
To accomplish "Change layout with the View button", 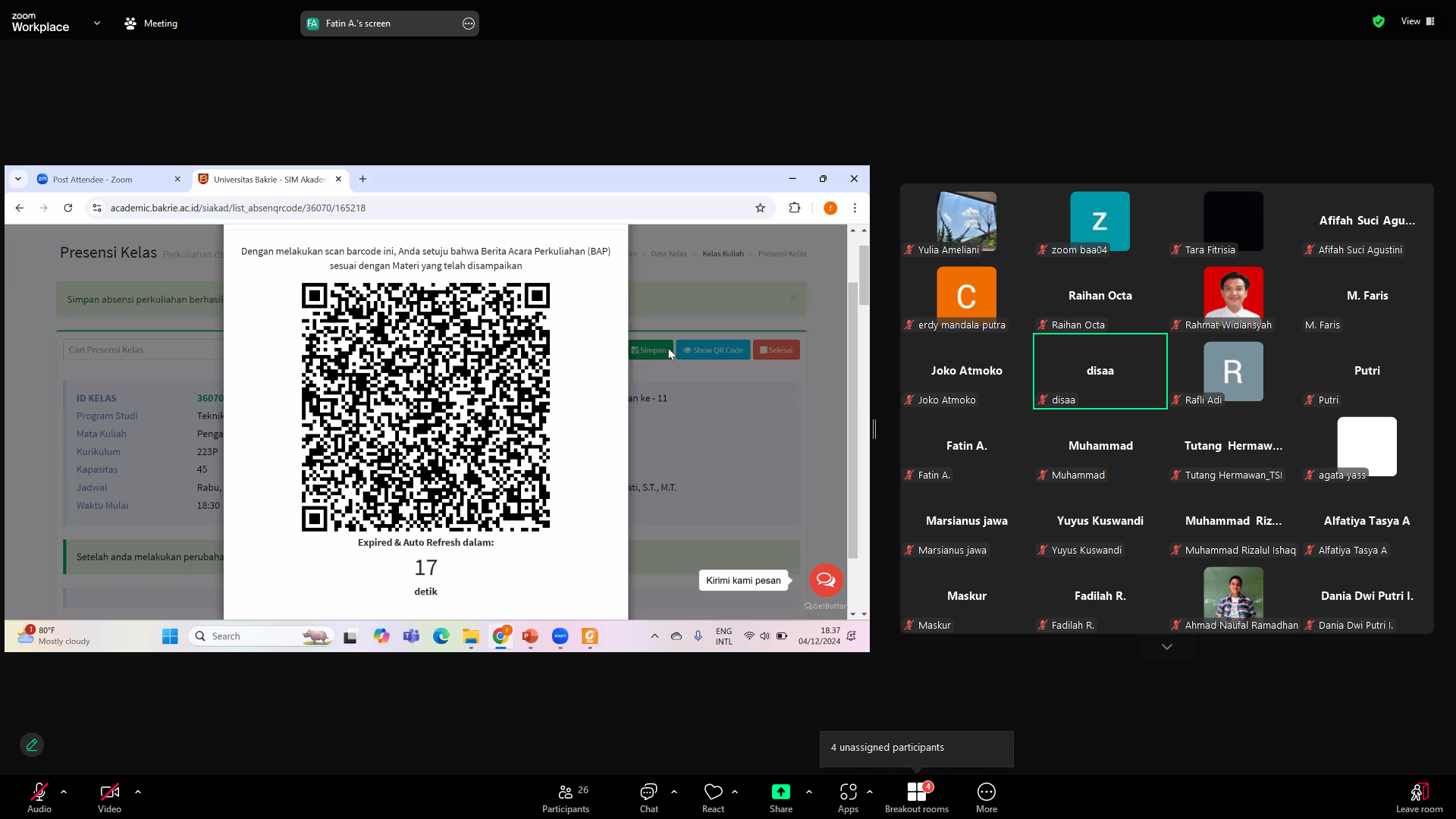I will tap(1418, 21).
